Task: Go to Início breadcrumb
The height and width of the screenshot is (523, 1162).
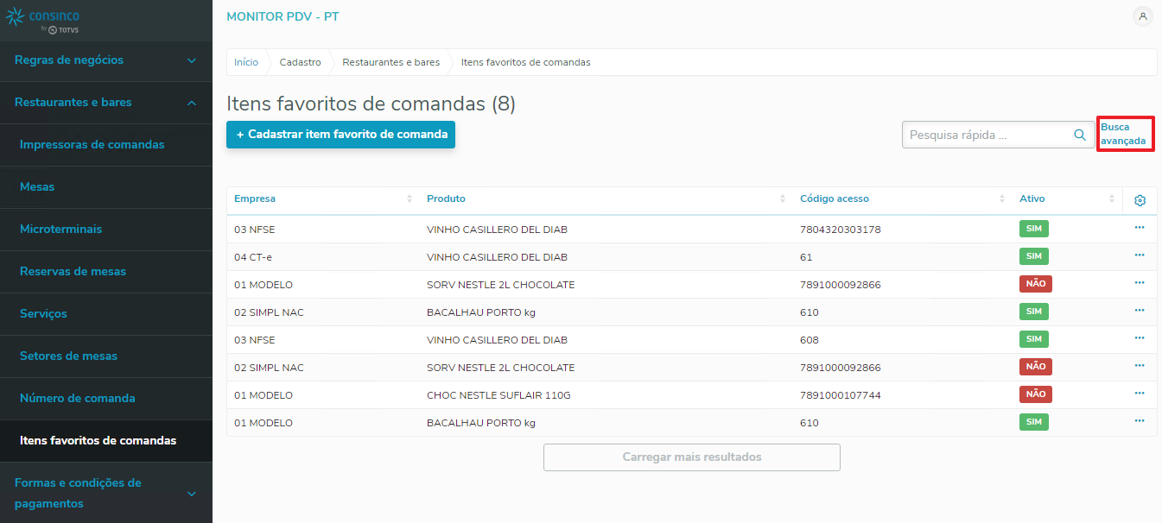Action: pos(246,63)
